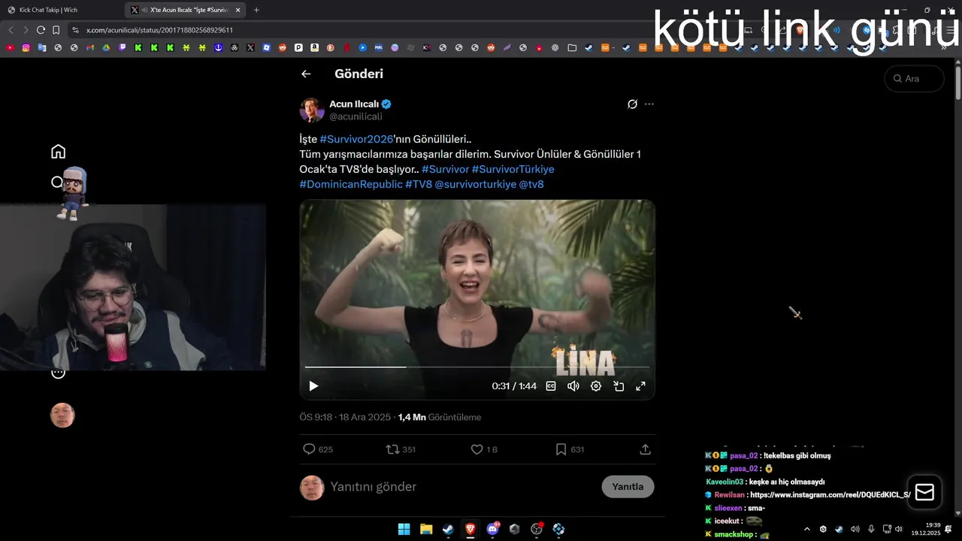This screenshot has width=962, height=541.
Task: Share the post using the upload icon
Action: click(x=645, y=449)
